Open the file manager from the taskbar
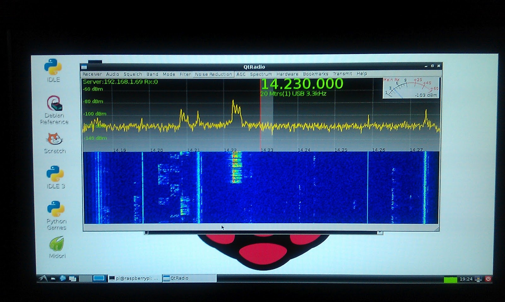 [53, 279]
